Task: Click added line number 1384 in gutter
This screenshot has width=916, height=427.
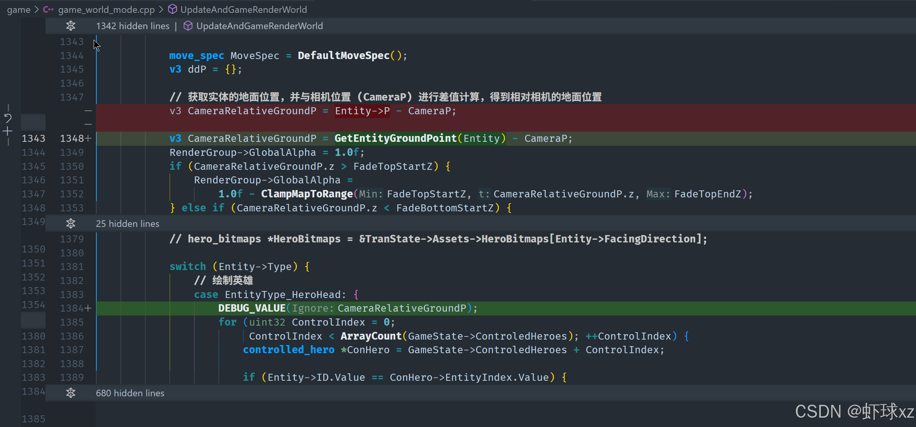Action: coord(72,308)
